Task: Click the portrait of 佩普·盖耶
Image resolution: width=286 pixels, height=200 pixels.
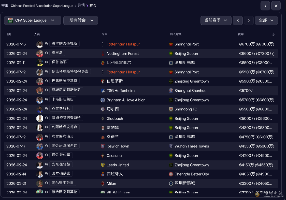Action: [x=40, y=63]
